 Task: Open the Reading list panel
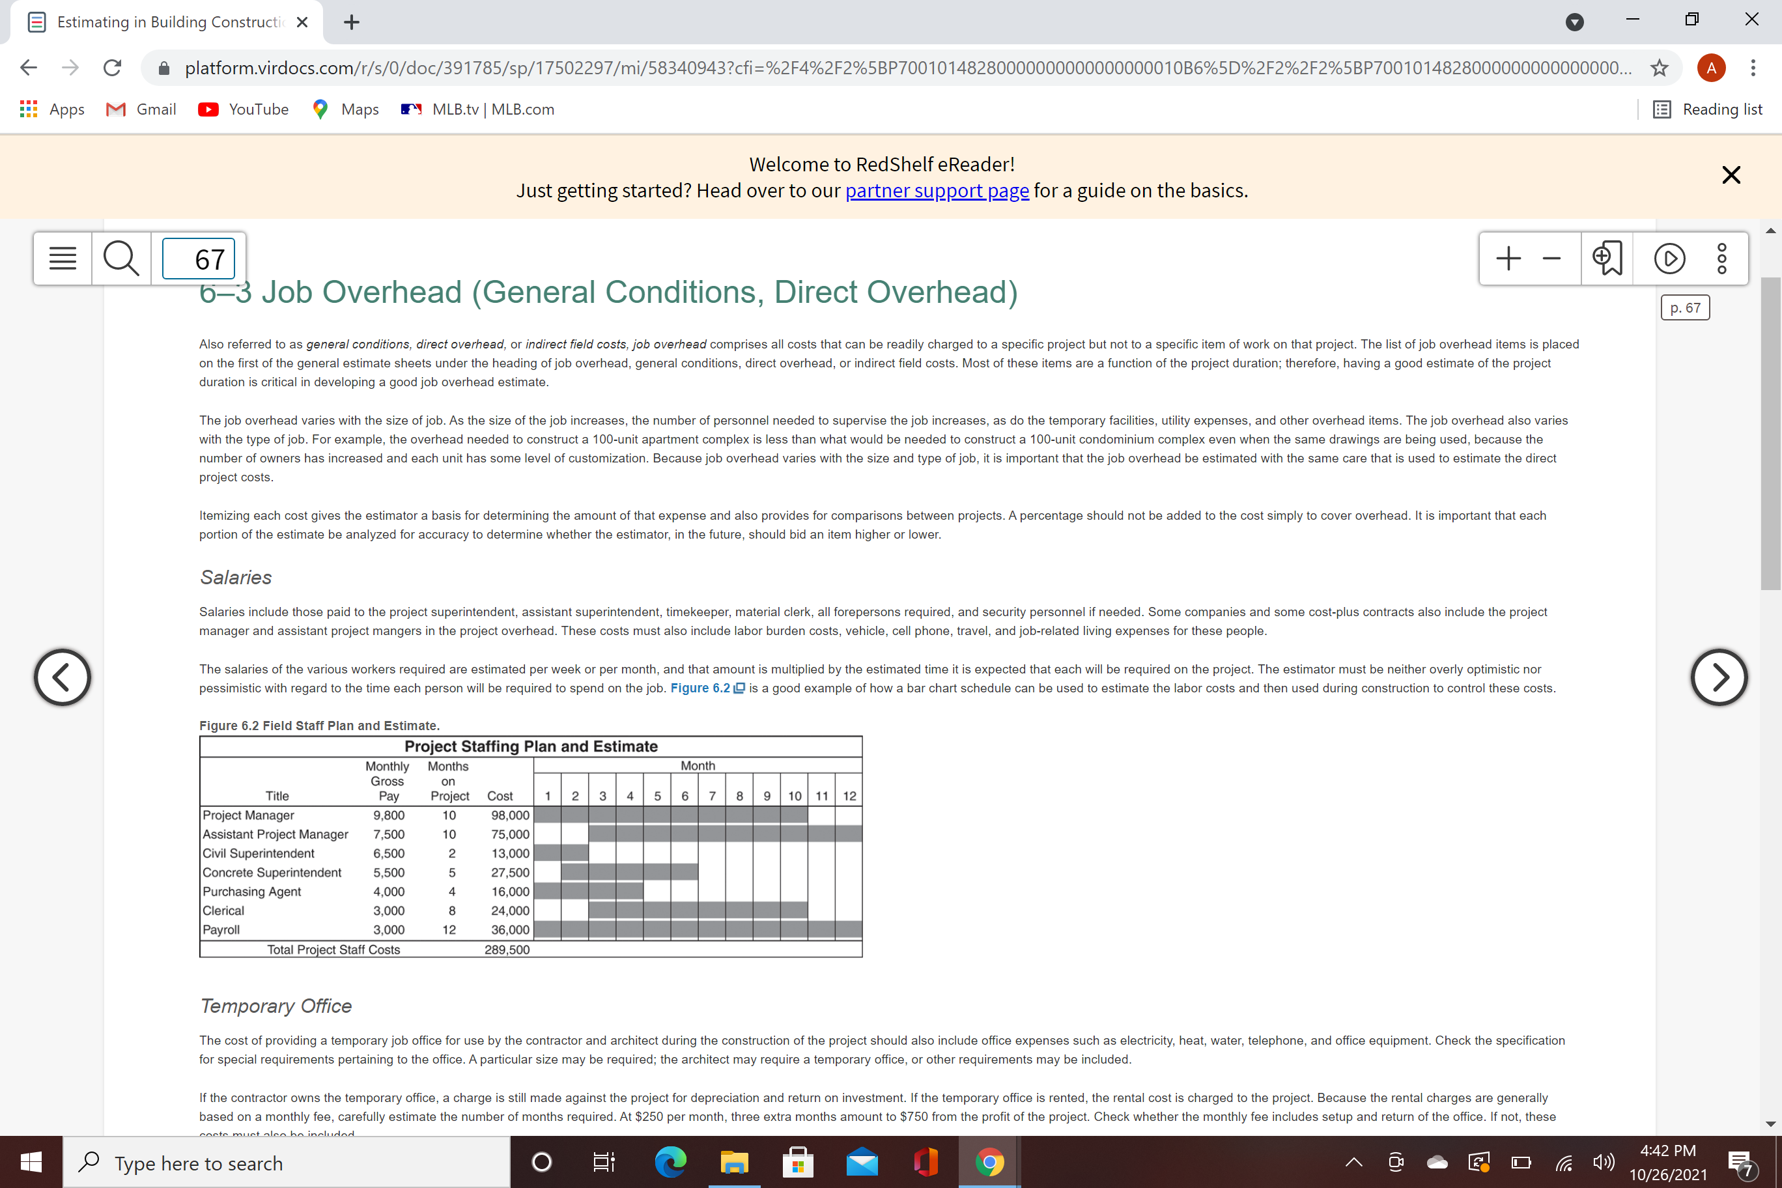[x=1708, y=109]
